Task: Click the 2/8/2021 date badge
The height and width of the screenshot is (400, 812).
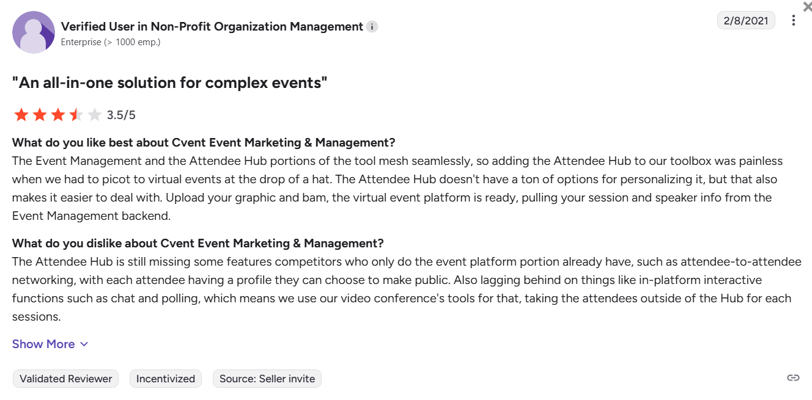Action: pyautogui.click(x=745, y=21)
